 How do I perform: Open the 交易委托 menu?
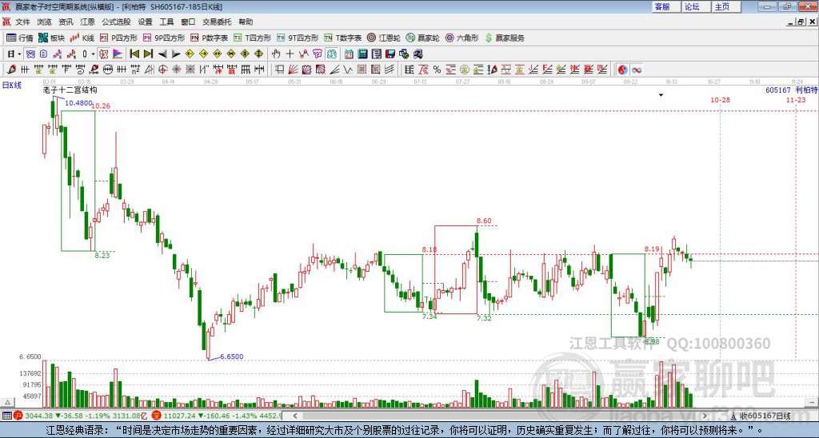217,22
